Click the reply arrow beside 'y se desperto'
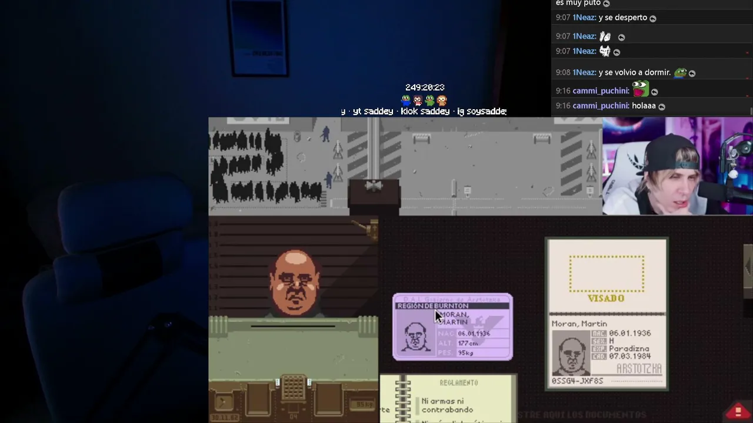Screen dimensions: 753x423 652,18
